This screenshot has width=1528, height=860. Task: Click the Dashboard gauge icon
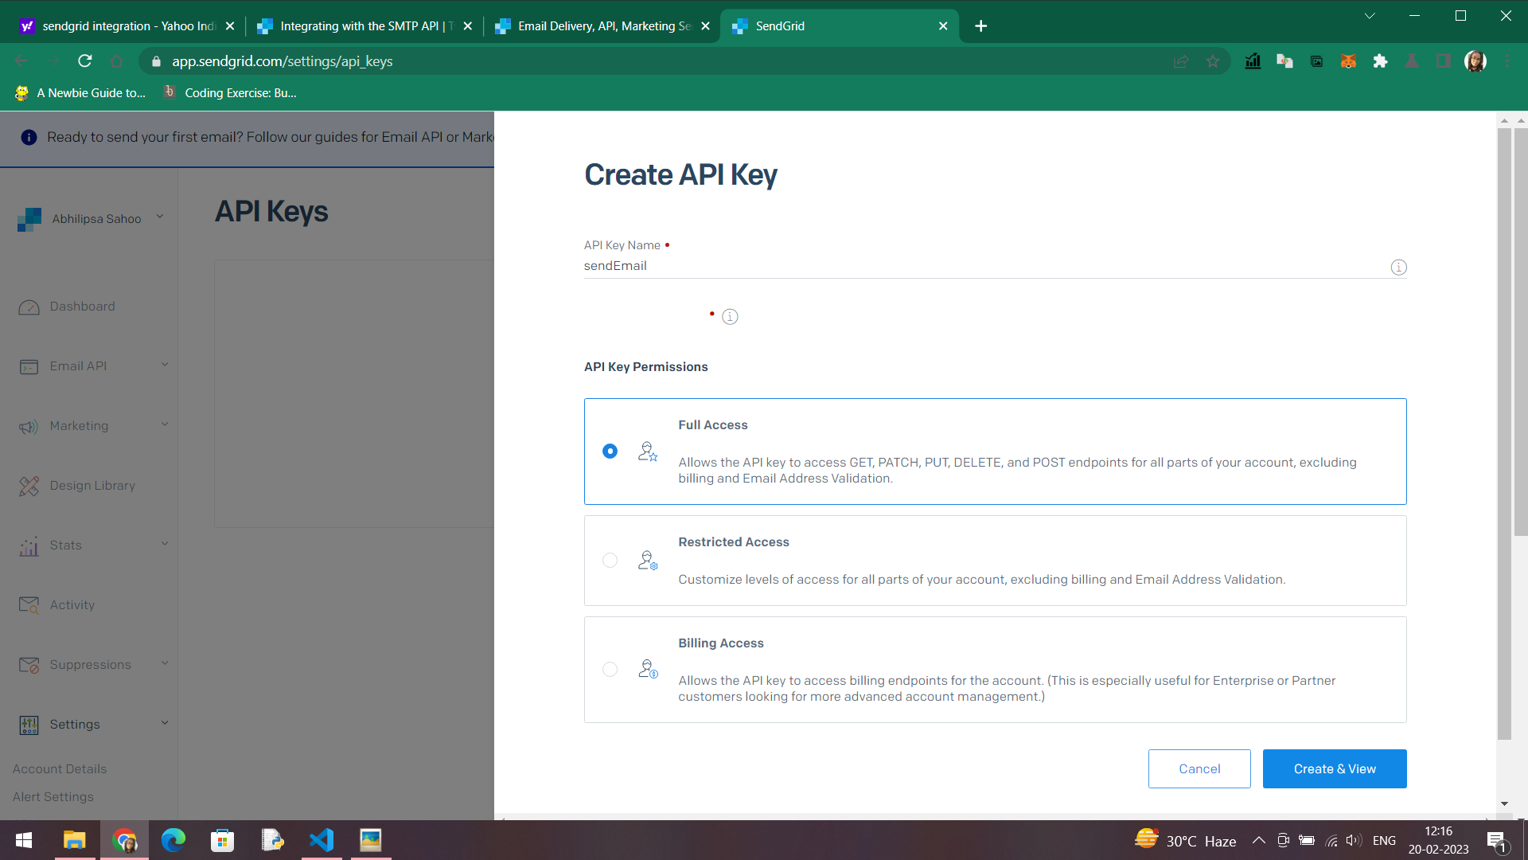point(29,307)
